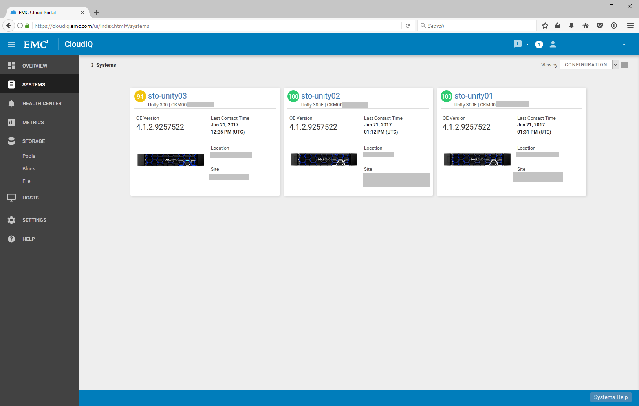639x406 pixels.
Task: Open the sto-unity03 system link
Action: pyautogui.click(x=167, y=96)
